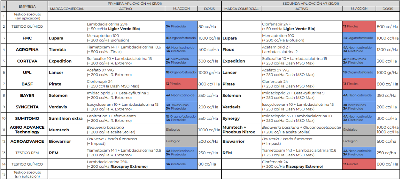Select Lambdacialotrina 25% cell with Ligier Verde Bio
Viewport: 400px width, 179px height.
[126, 27]
